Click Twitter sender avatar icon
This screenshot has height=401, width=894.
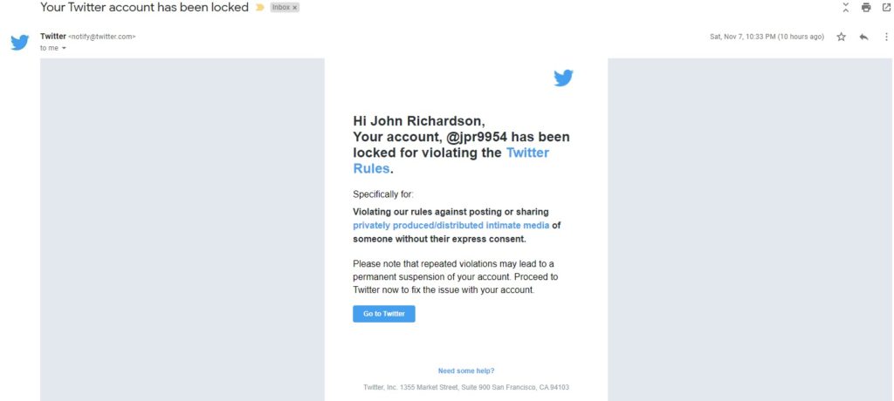[x=20, y=42]
